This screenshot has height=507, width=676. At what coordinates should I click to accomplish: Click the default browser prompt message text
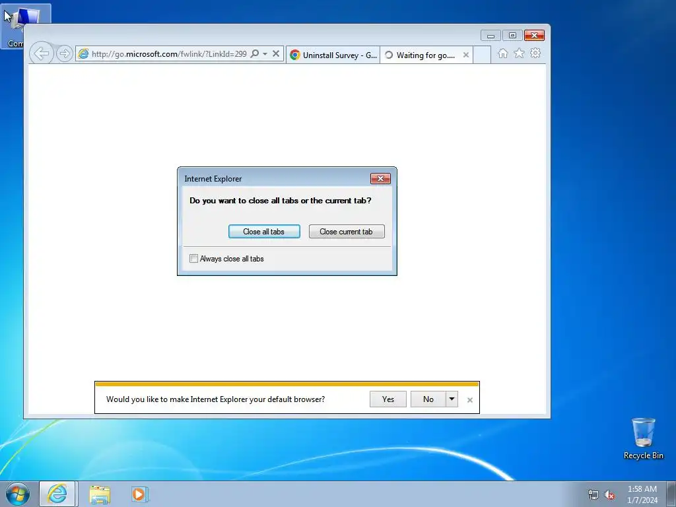click(x=216, y=399)
